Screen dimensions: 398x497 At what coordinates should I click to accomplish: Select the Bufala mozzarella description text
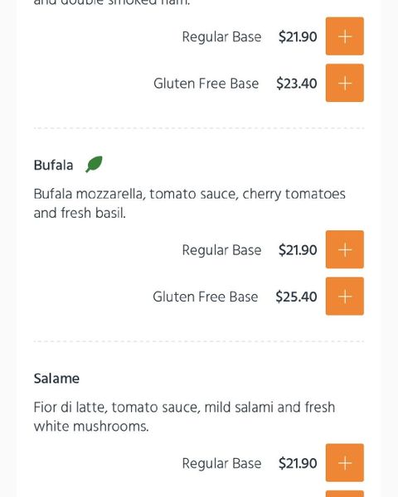(x=190, y=204)
